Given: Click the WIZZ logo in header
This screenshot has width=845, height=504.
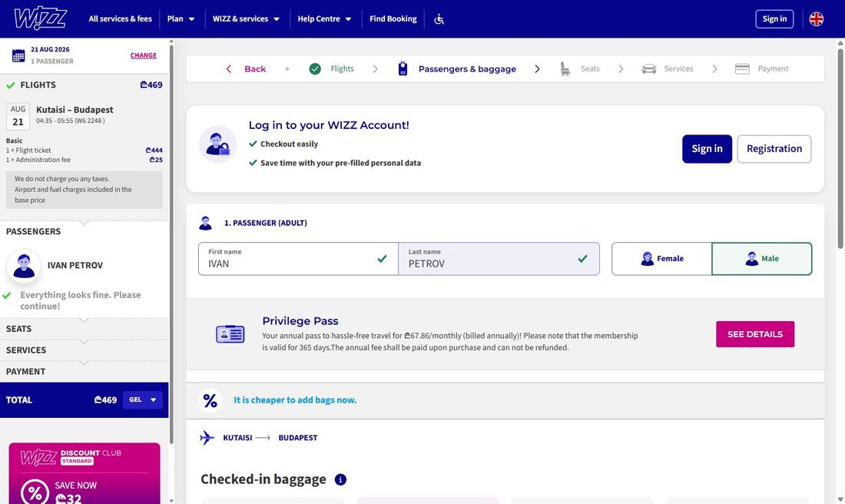Looking at the screenshot, I should (41, 19).
